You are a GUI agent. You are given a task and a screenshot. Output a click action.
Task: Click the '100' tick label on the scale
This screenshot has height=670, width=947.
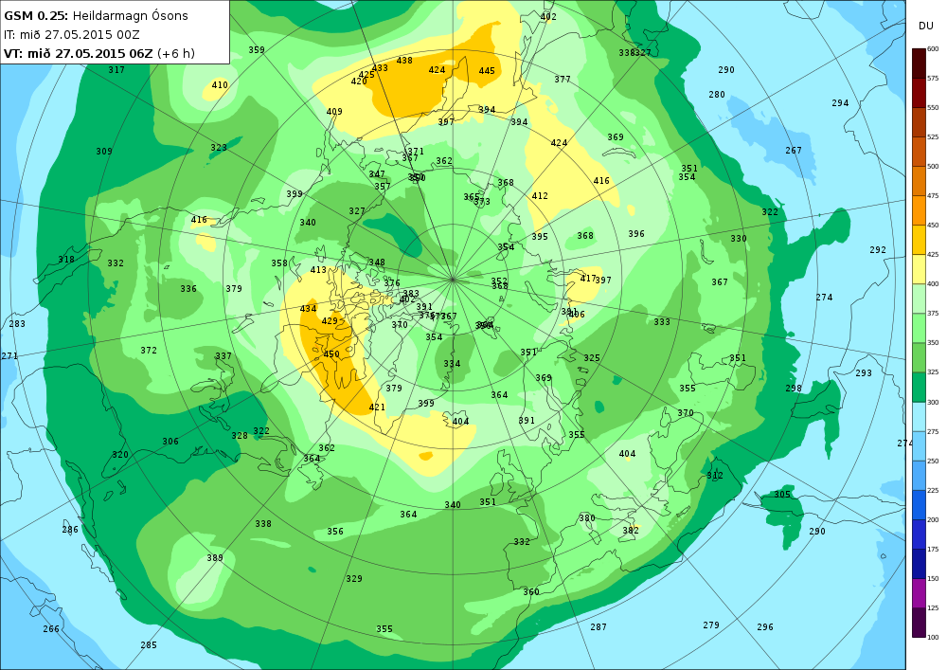[933, 637]
